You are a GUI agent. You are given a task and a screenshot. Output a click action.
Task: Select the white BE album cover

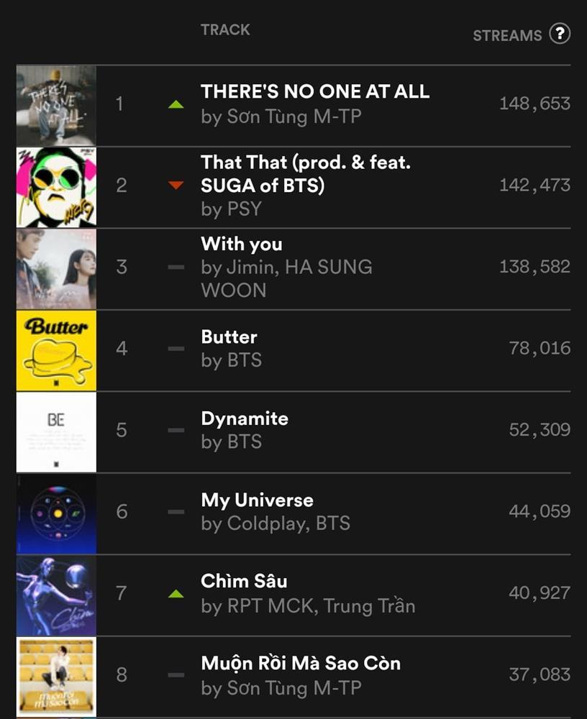coord(56,431)
